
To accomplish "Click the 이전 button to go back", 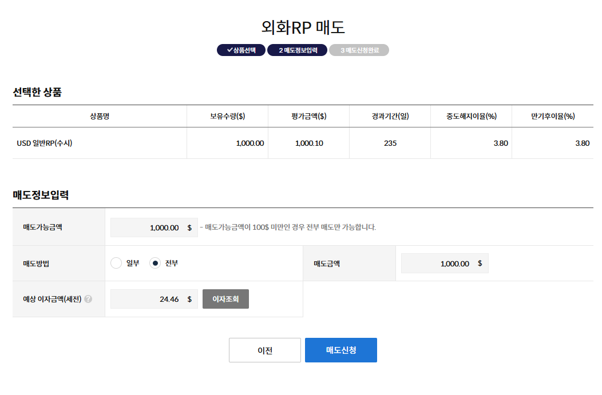I will pyautogui.click(x=264, y=350).
